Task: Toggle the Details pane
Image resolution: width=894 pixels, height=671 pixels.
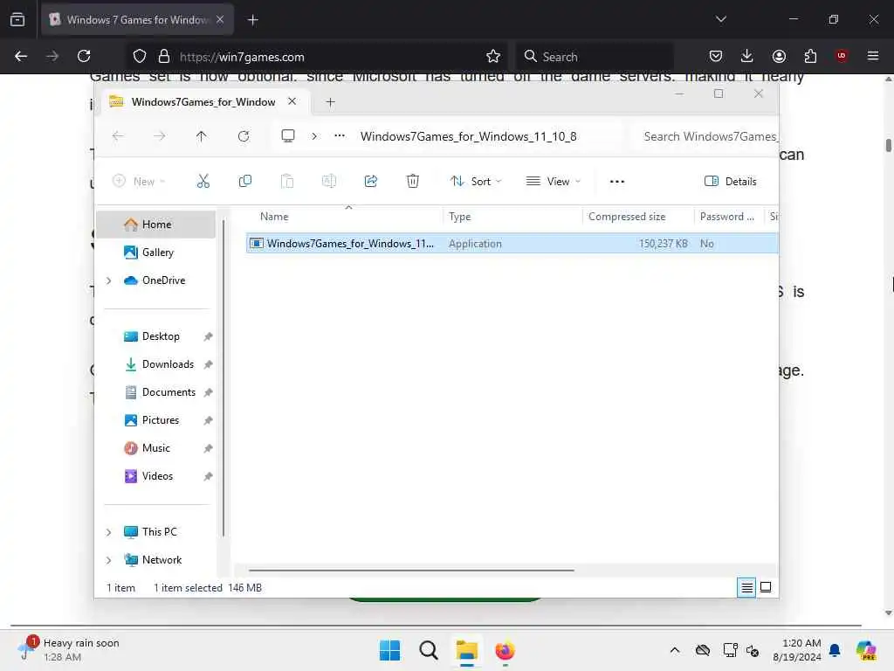Action: point(731,182)
